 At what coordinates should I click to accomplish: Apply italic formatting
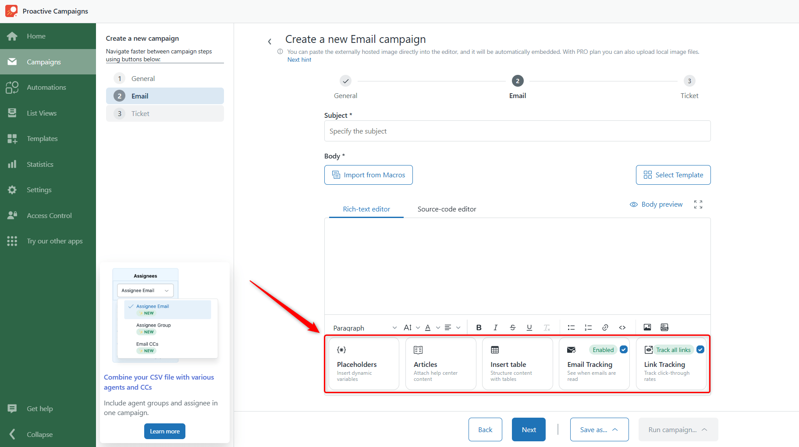coord(495,327)
